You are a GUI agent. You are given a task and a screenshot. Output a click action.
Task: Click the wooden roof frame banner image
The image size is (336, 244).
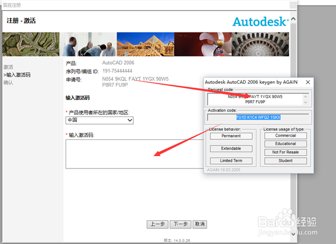(145, 44)
